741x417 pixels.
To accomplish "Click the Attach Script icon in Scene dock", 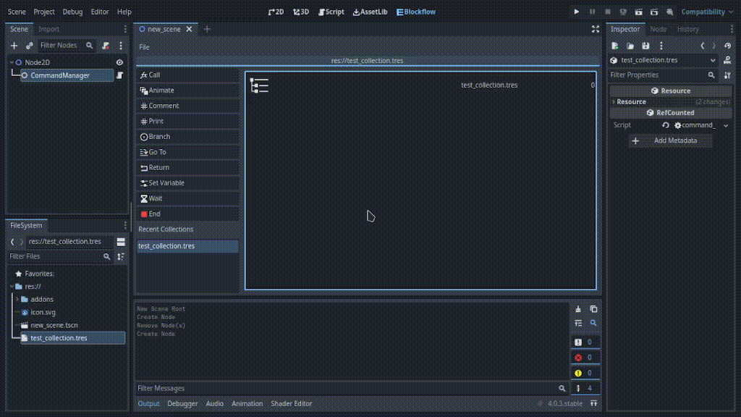I will (x=106, y=46).
